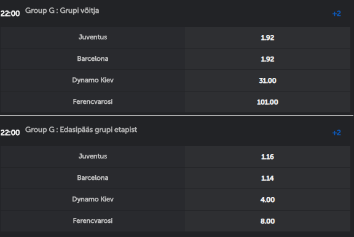Select Juventus 1.92 group winner odds

point(267,37)
